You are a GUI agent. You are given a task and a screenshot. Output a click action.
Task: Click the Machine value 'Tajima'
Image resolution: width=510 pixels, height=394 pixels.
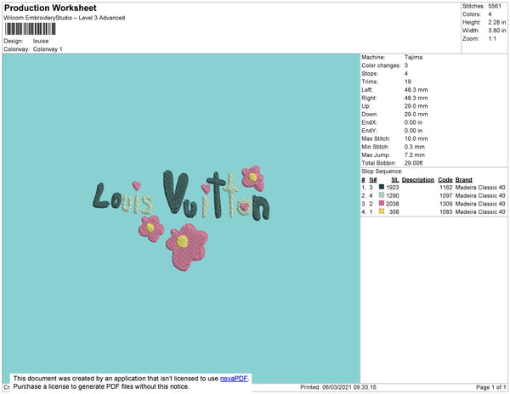point(413,57)
